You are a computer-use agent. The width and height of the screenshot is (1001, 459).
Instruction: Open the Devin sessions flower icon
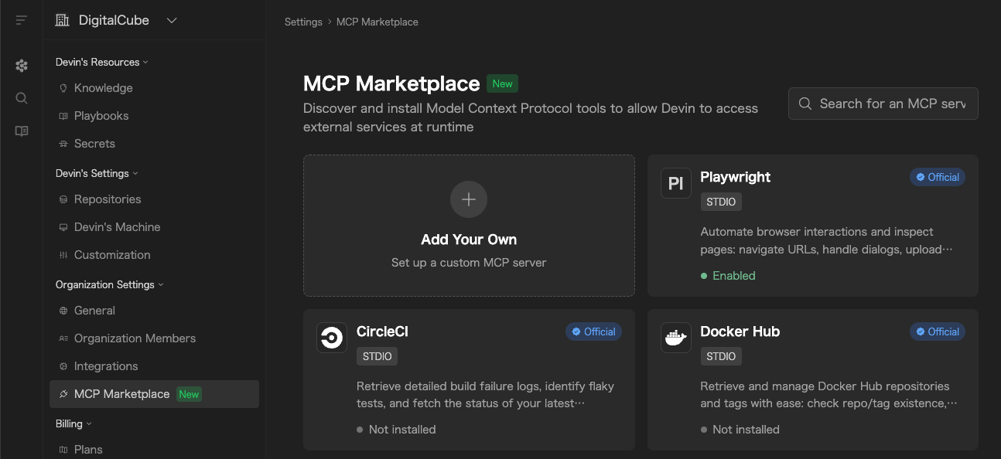pos(22,66)
